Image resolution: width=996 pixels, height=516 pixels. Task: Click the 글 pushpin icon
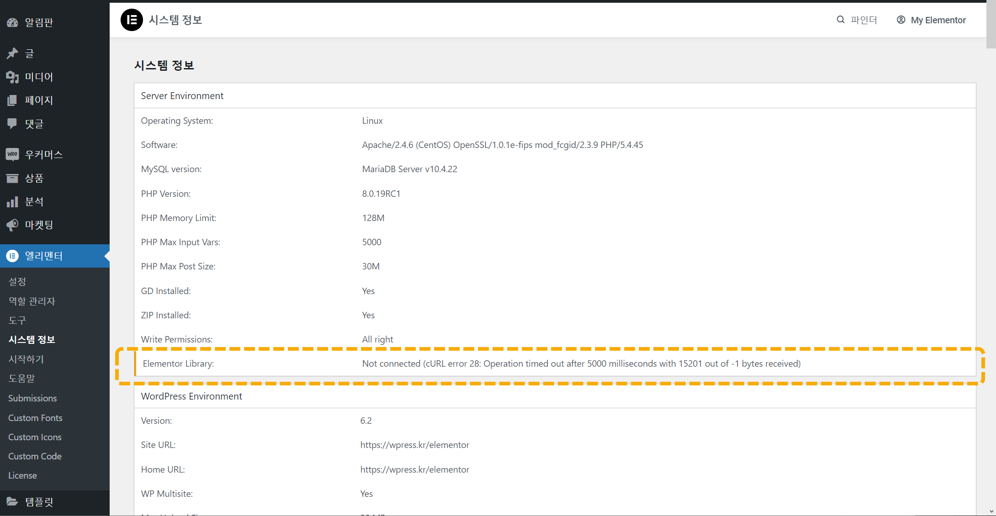pos(12,53)
